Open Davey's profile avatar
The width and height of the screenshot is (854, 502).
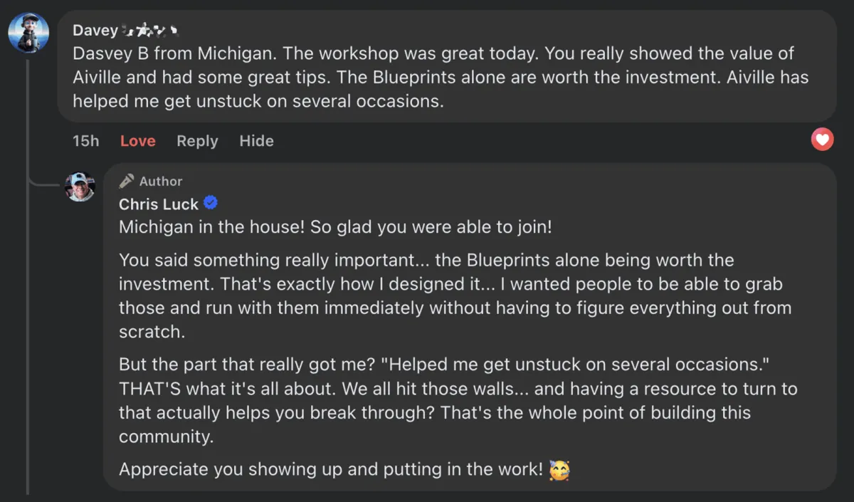click(x=28, y=32)
